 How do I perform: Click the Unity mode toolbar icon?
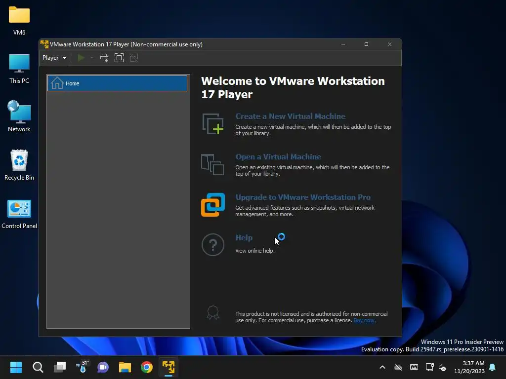[134, 58]
